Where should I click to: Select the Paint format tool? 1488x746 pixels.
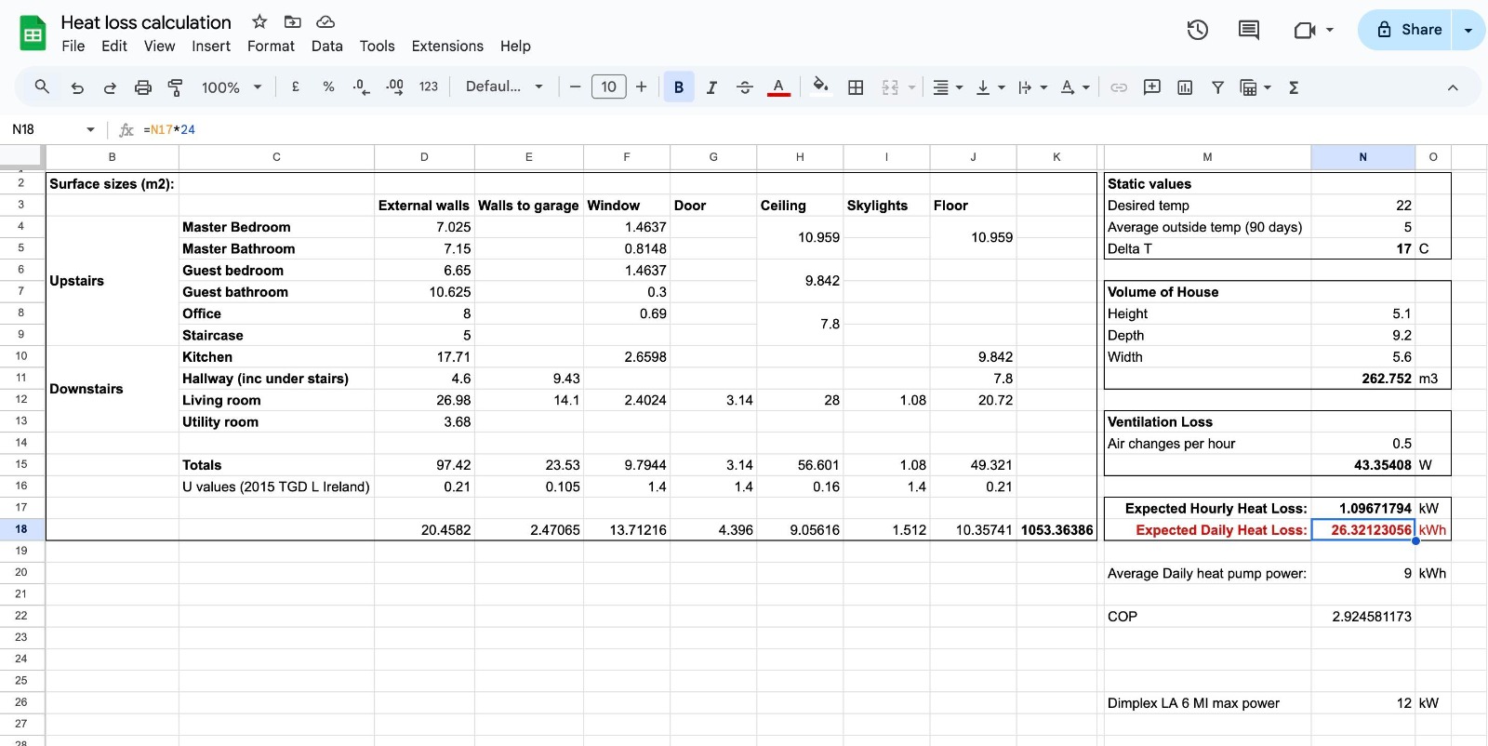(175, 87)
